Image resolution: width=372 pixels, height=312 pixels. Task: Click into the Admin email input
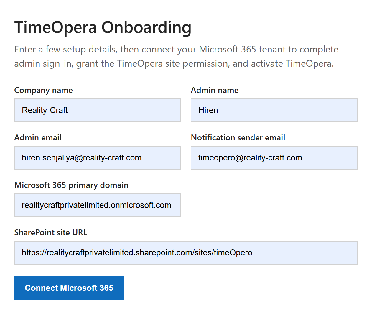98,158
